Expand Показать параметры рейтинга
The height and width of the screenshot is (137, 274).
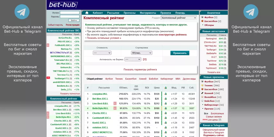[140, 70]
